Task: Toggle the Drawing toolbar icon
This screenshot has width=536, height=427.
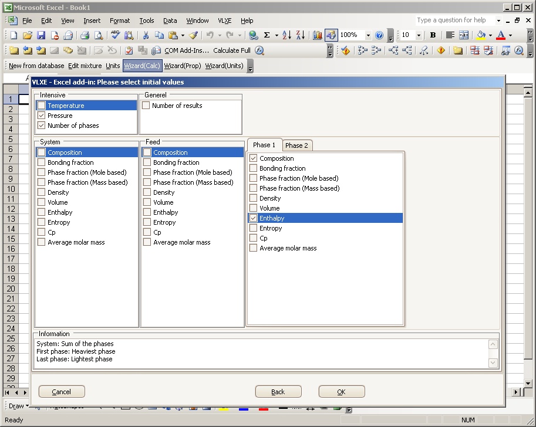Action: pos(331,35)
